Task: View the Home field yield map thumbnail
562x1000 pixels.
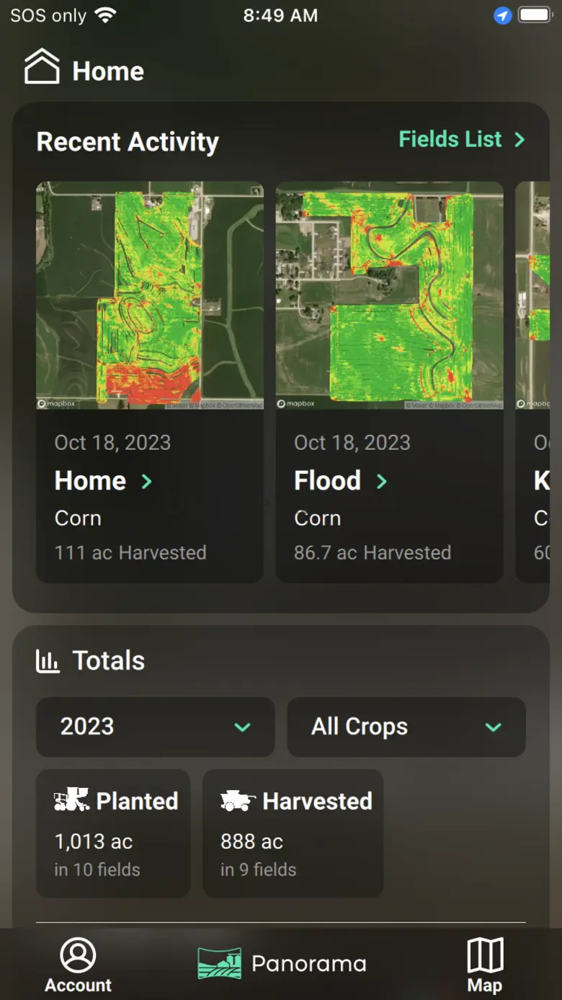Action: [x=150, y=295]
